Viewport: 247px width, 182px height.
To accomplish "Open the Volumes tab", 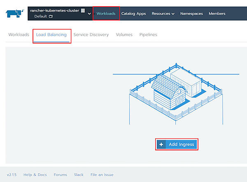I will (x=124, y=35).
